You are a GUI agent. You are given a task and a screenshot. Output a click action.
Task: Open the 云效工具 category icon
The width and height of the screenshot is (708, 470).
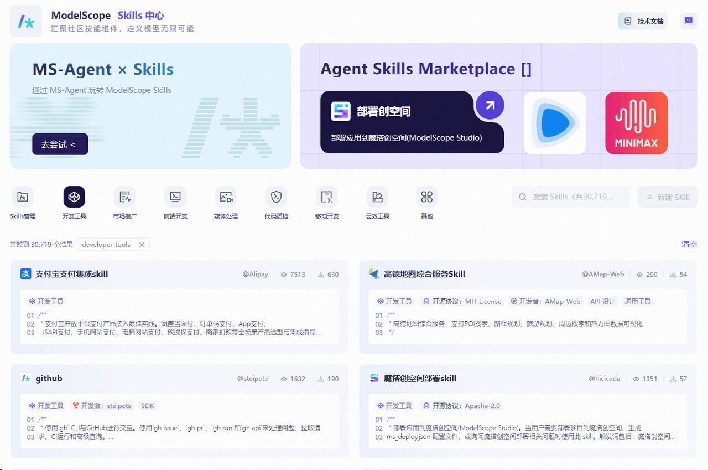pos(377,197)
